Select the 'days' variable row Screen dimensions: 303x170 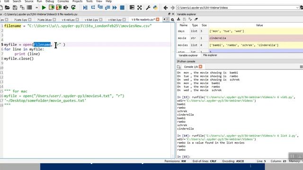click(x=240, y=31)
